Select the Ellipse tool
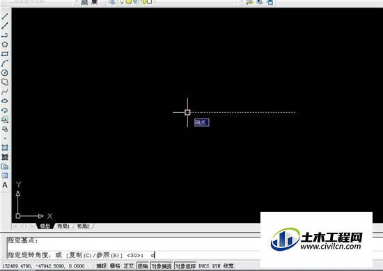Image resolution: width=383 pixels, height=271 pixels. pos(5,101)
